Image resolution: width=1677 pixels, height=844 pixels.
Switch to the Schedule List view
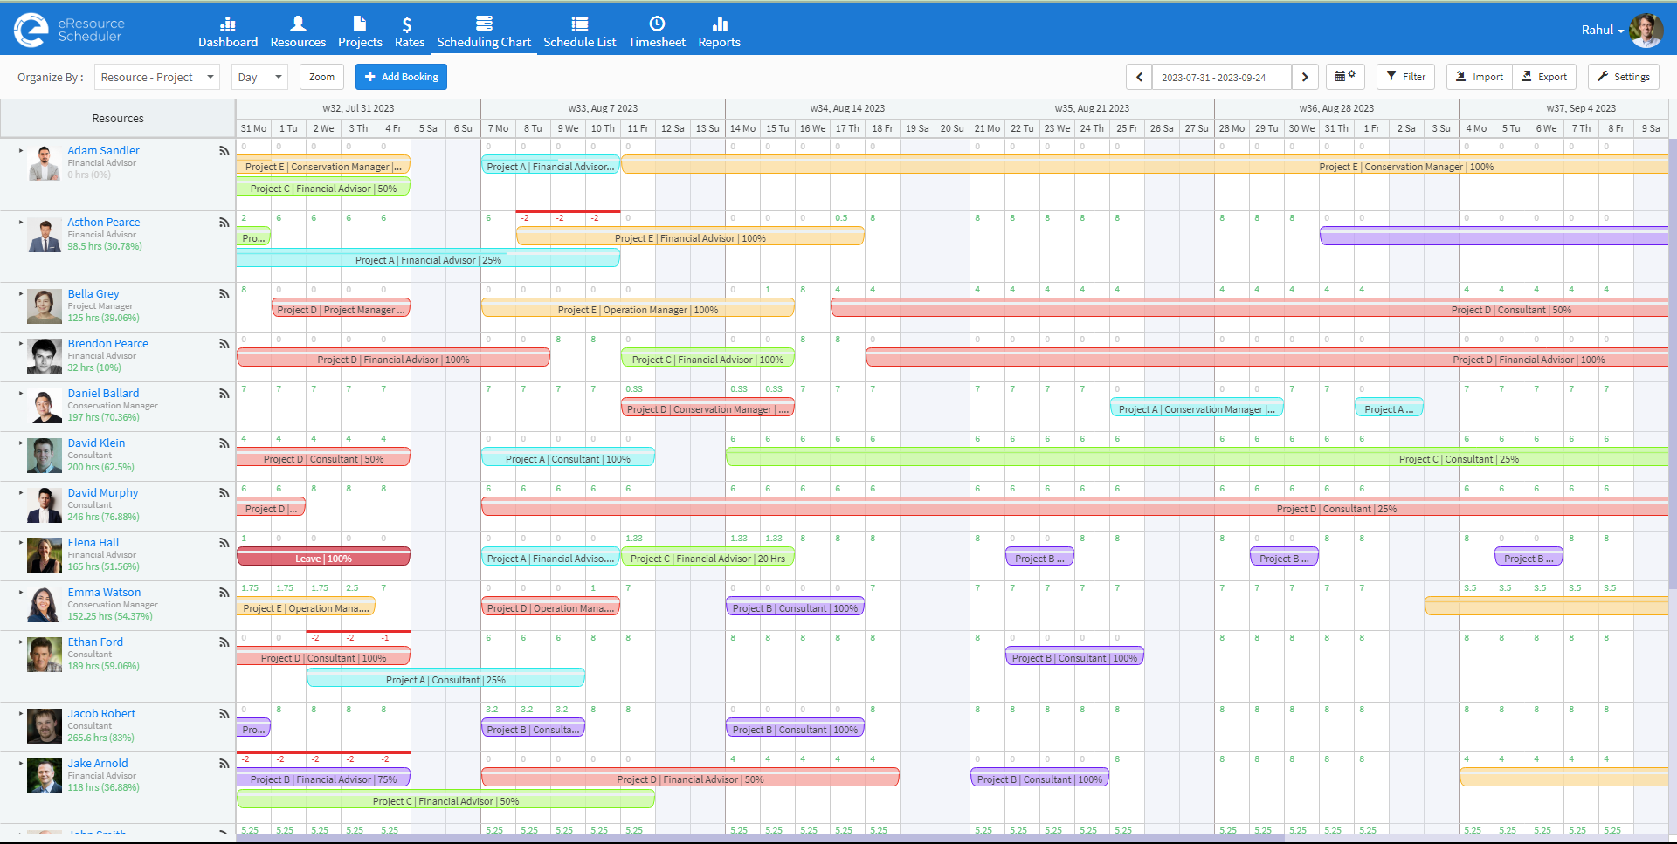579,32
